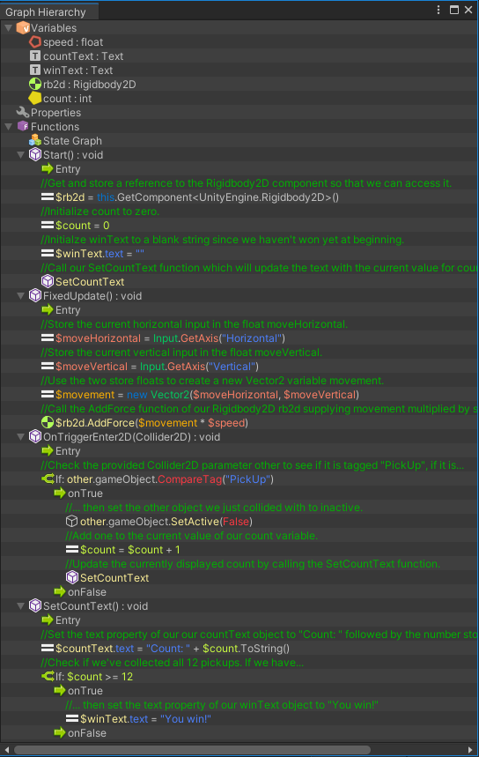
Task: Click the cube icon beside other.gameObject.SetActive
Action: pos(72,522)
